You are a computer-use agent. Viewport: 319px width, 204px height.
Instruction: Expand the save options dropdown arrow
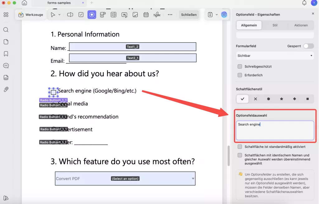217,15
